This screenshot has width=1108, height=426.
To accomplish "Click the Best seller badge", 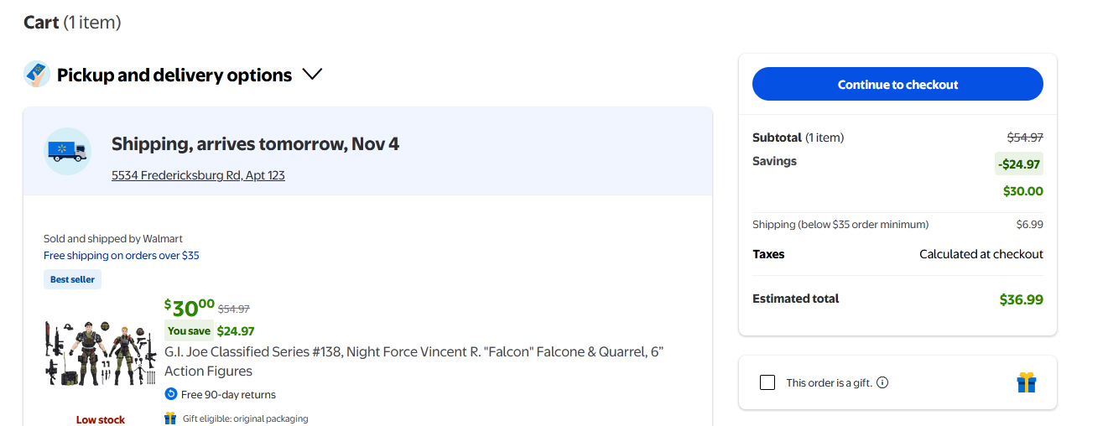I will coord(72,279).
